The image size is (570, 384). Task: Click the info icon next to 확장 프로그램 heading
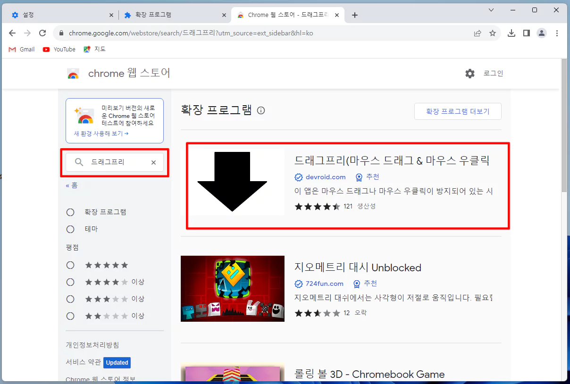261,110
